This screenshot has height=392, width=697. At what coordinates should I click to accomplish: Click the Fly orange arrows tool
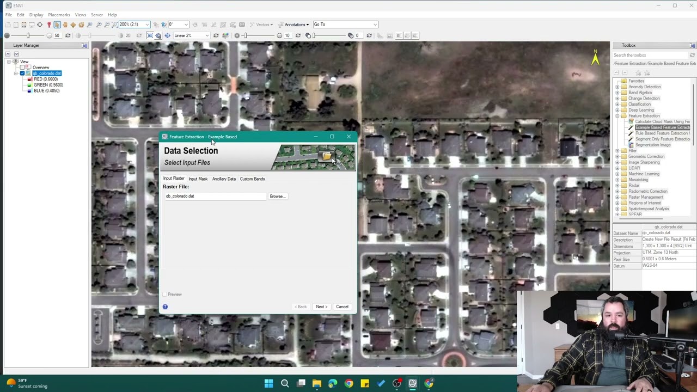click(73, 24)
